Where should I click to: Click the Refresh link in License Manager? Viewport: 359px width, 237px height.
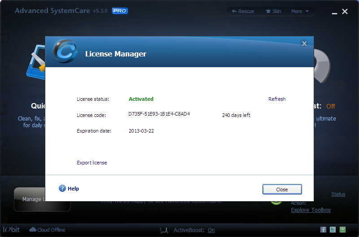277,99
